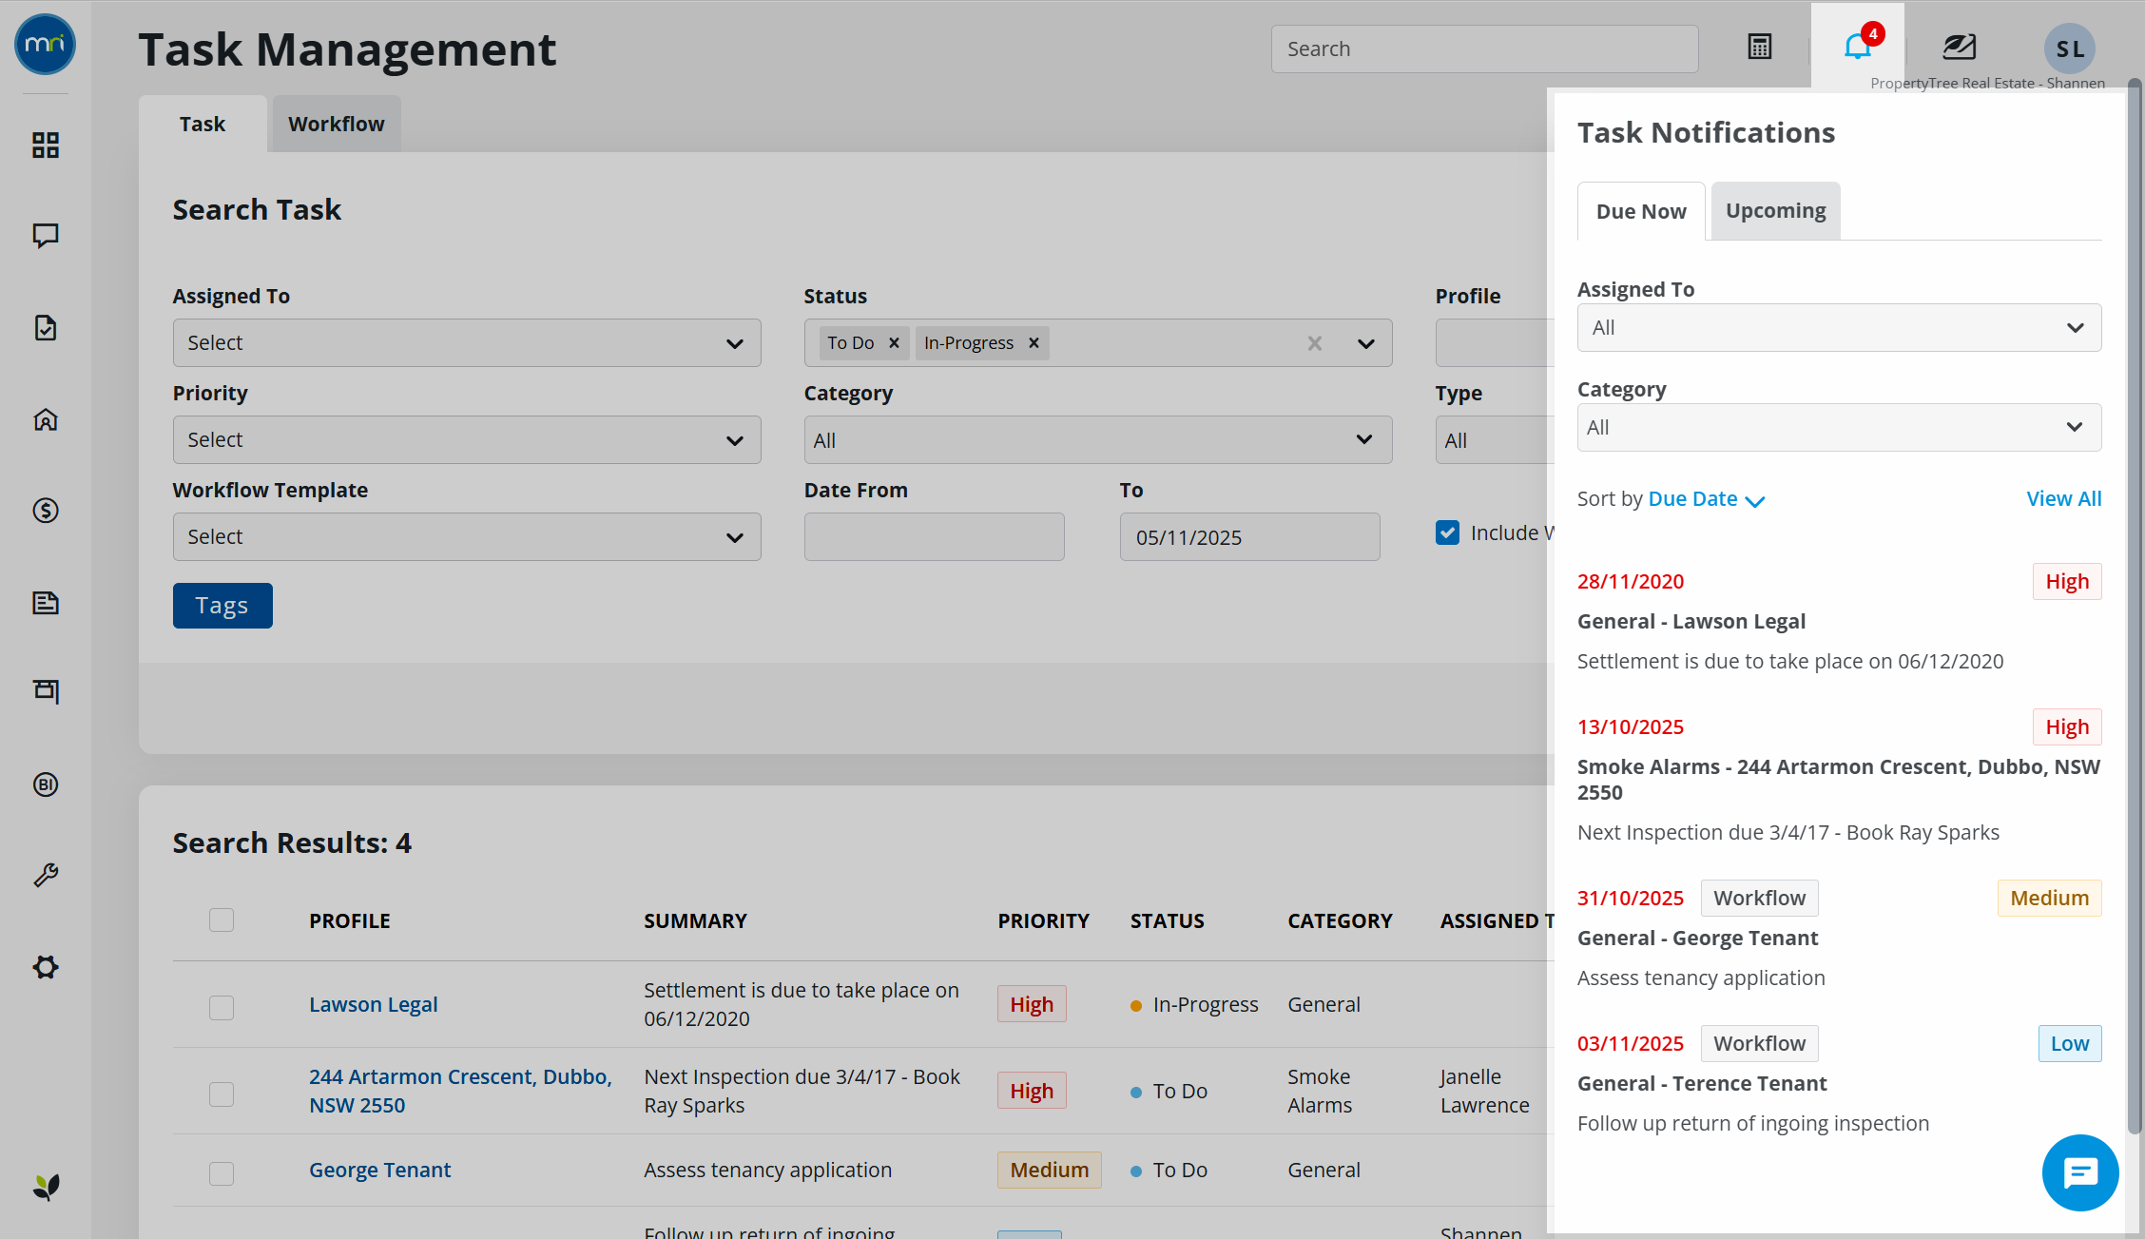Expand the Workflow Template dropdown

pyautogui.click(x=467, y=536)
